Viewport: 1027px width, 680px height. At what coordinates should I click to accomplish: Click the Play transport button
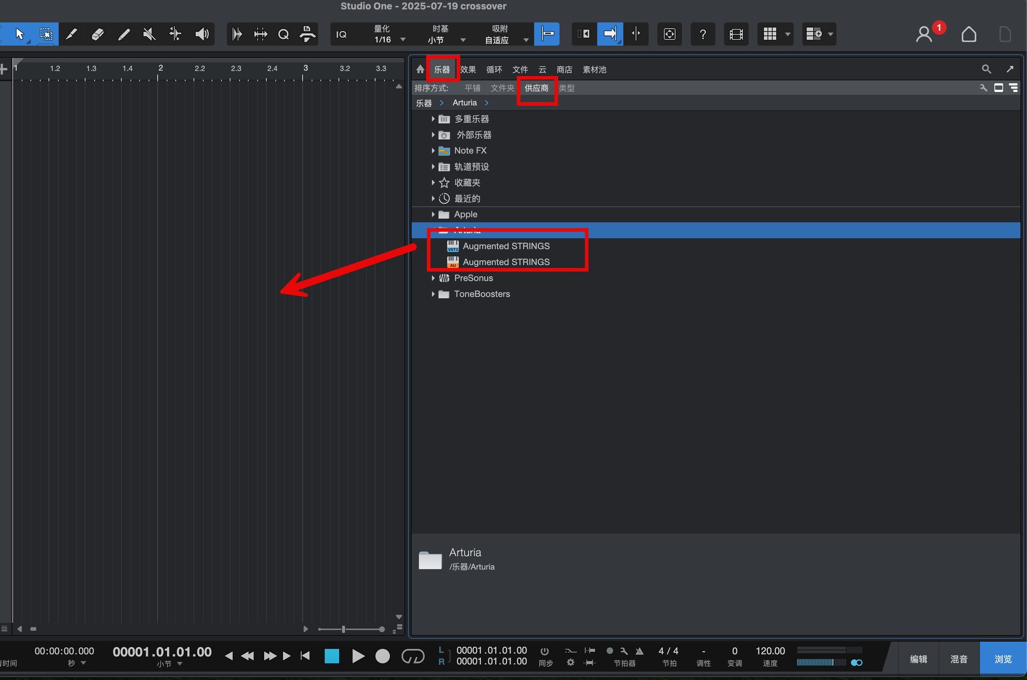(358, 656)
